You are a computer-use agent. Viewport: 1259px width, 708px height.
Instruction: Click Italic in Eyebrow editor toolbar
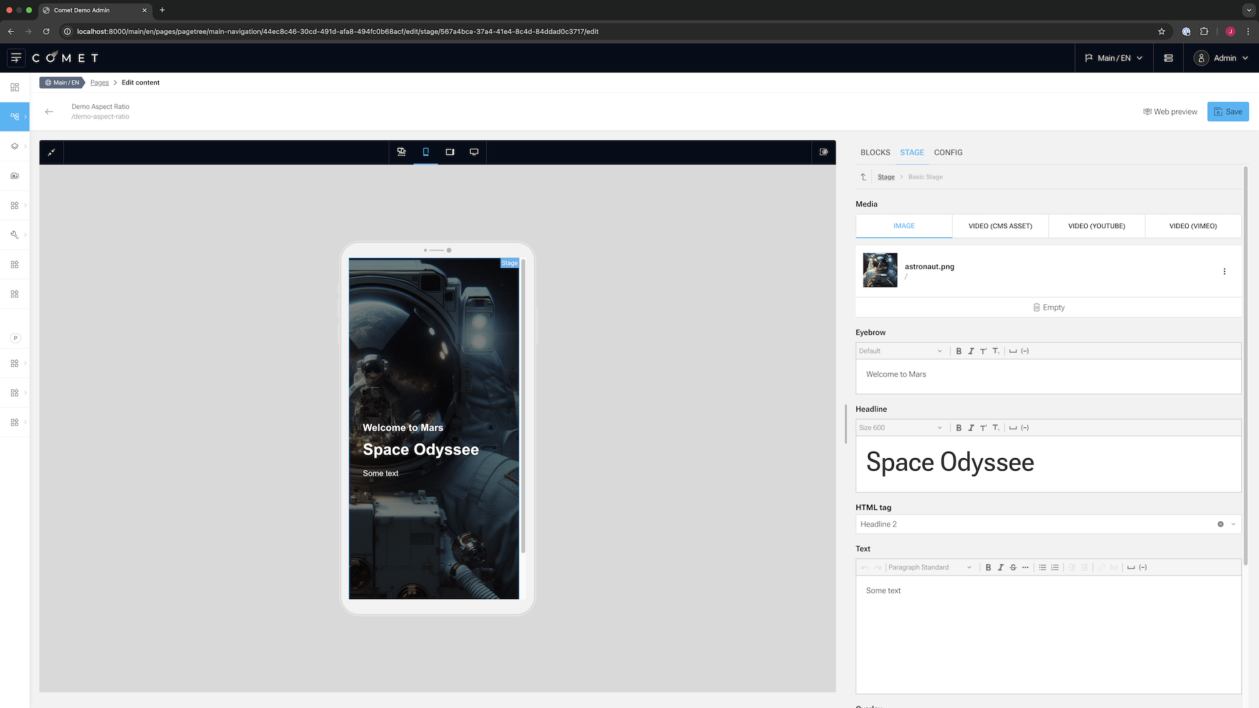click(x=971, y=351)
